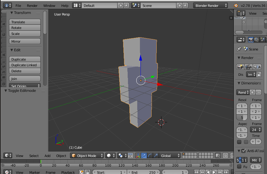
Task: Open the Add menu in the 3D view header
Action: click(x=48, y=155)
